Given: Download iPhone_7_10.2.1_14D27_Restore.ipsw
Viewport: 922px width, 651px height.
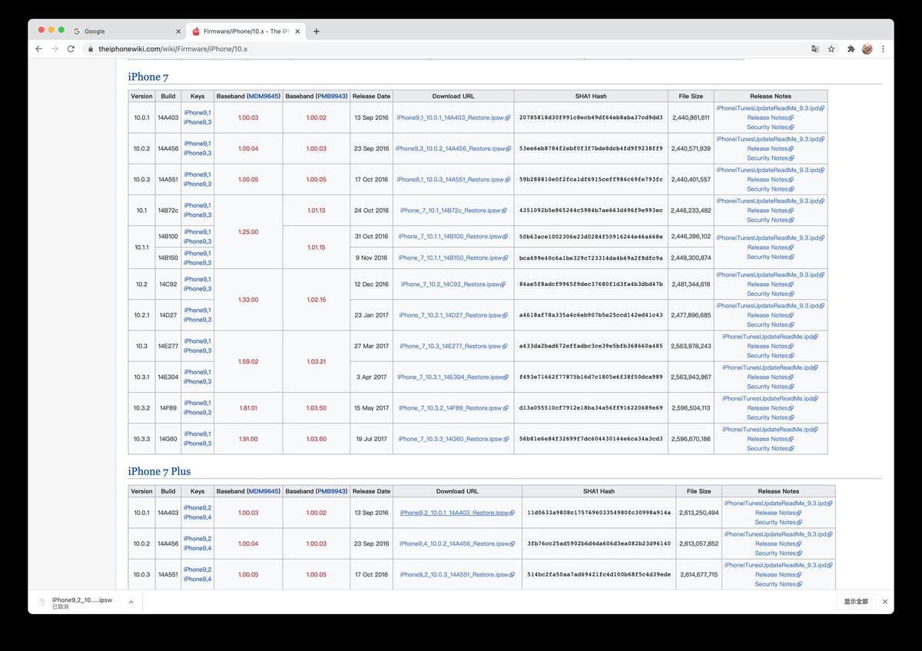Looking at the screenshot, I should coord(453,315).
